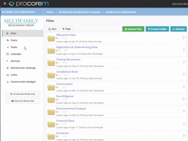The image size is (188, 141).
Task: Select Files in the sidebar menu
Action: 23,33
